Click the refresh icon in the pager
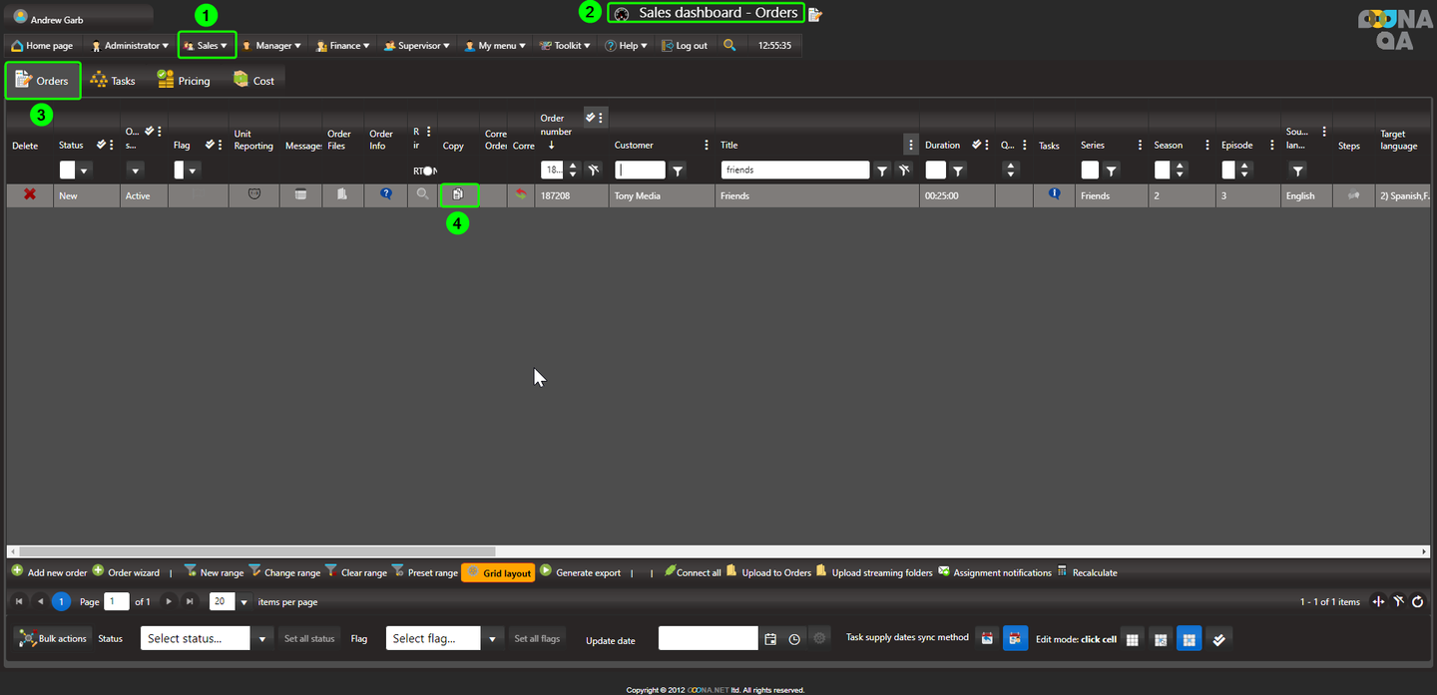The width and height of the screenshot is (1437, 695). [1417, 601]
